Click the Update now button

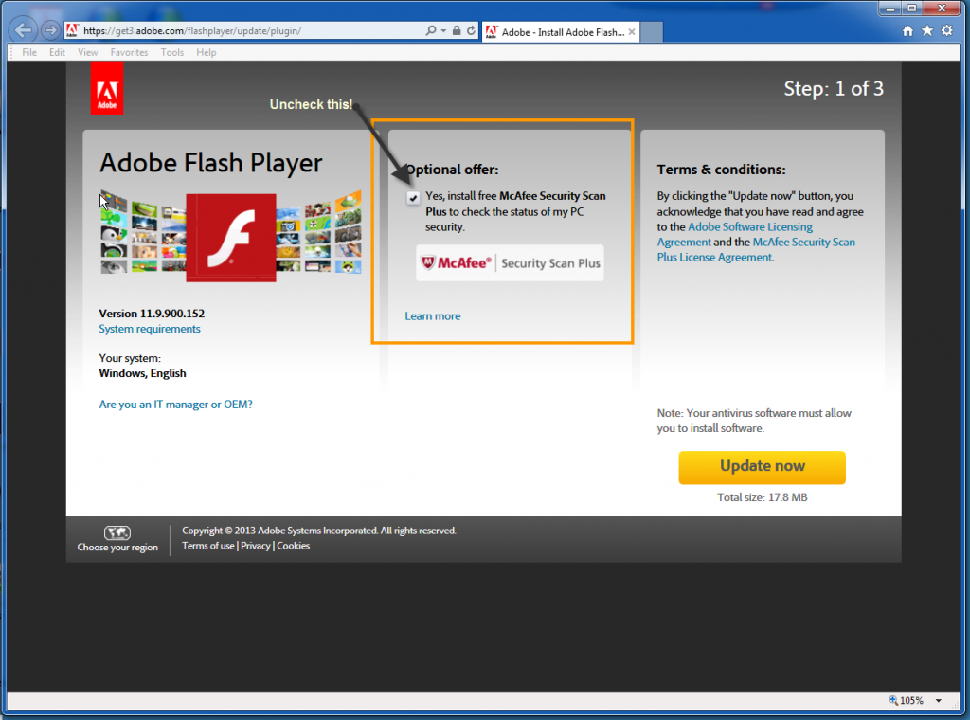763,467
